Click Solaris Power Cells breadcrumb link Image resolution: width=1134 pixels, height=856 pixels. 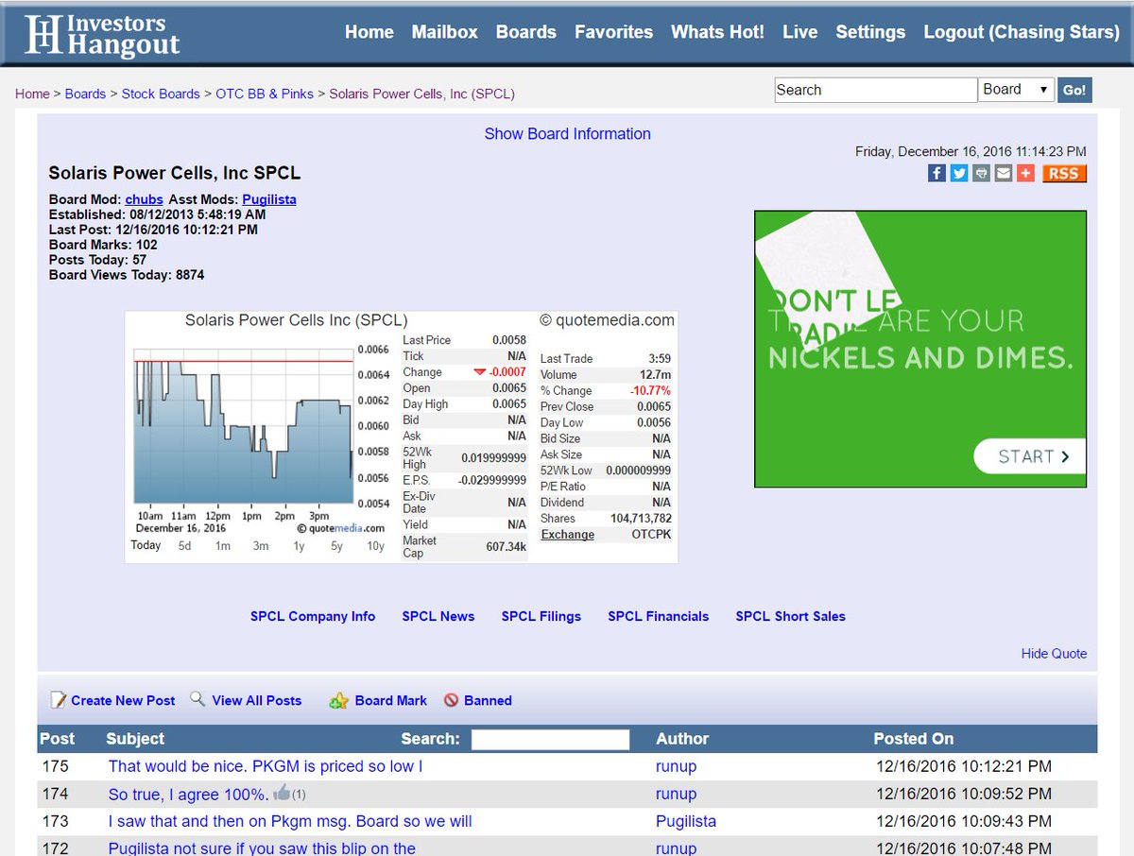421,94
